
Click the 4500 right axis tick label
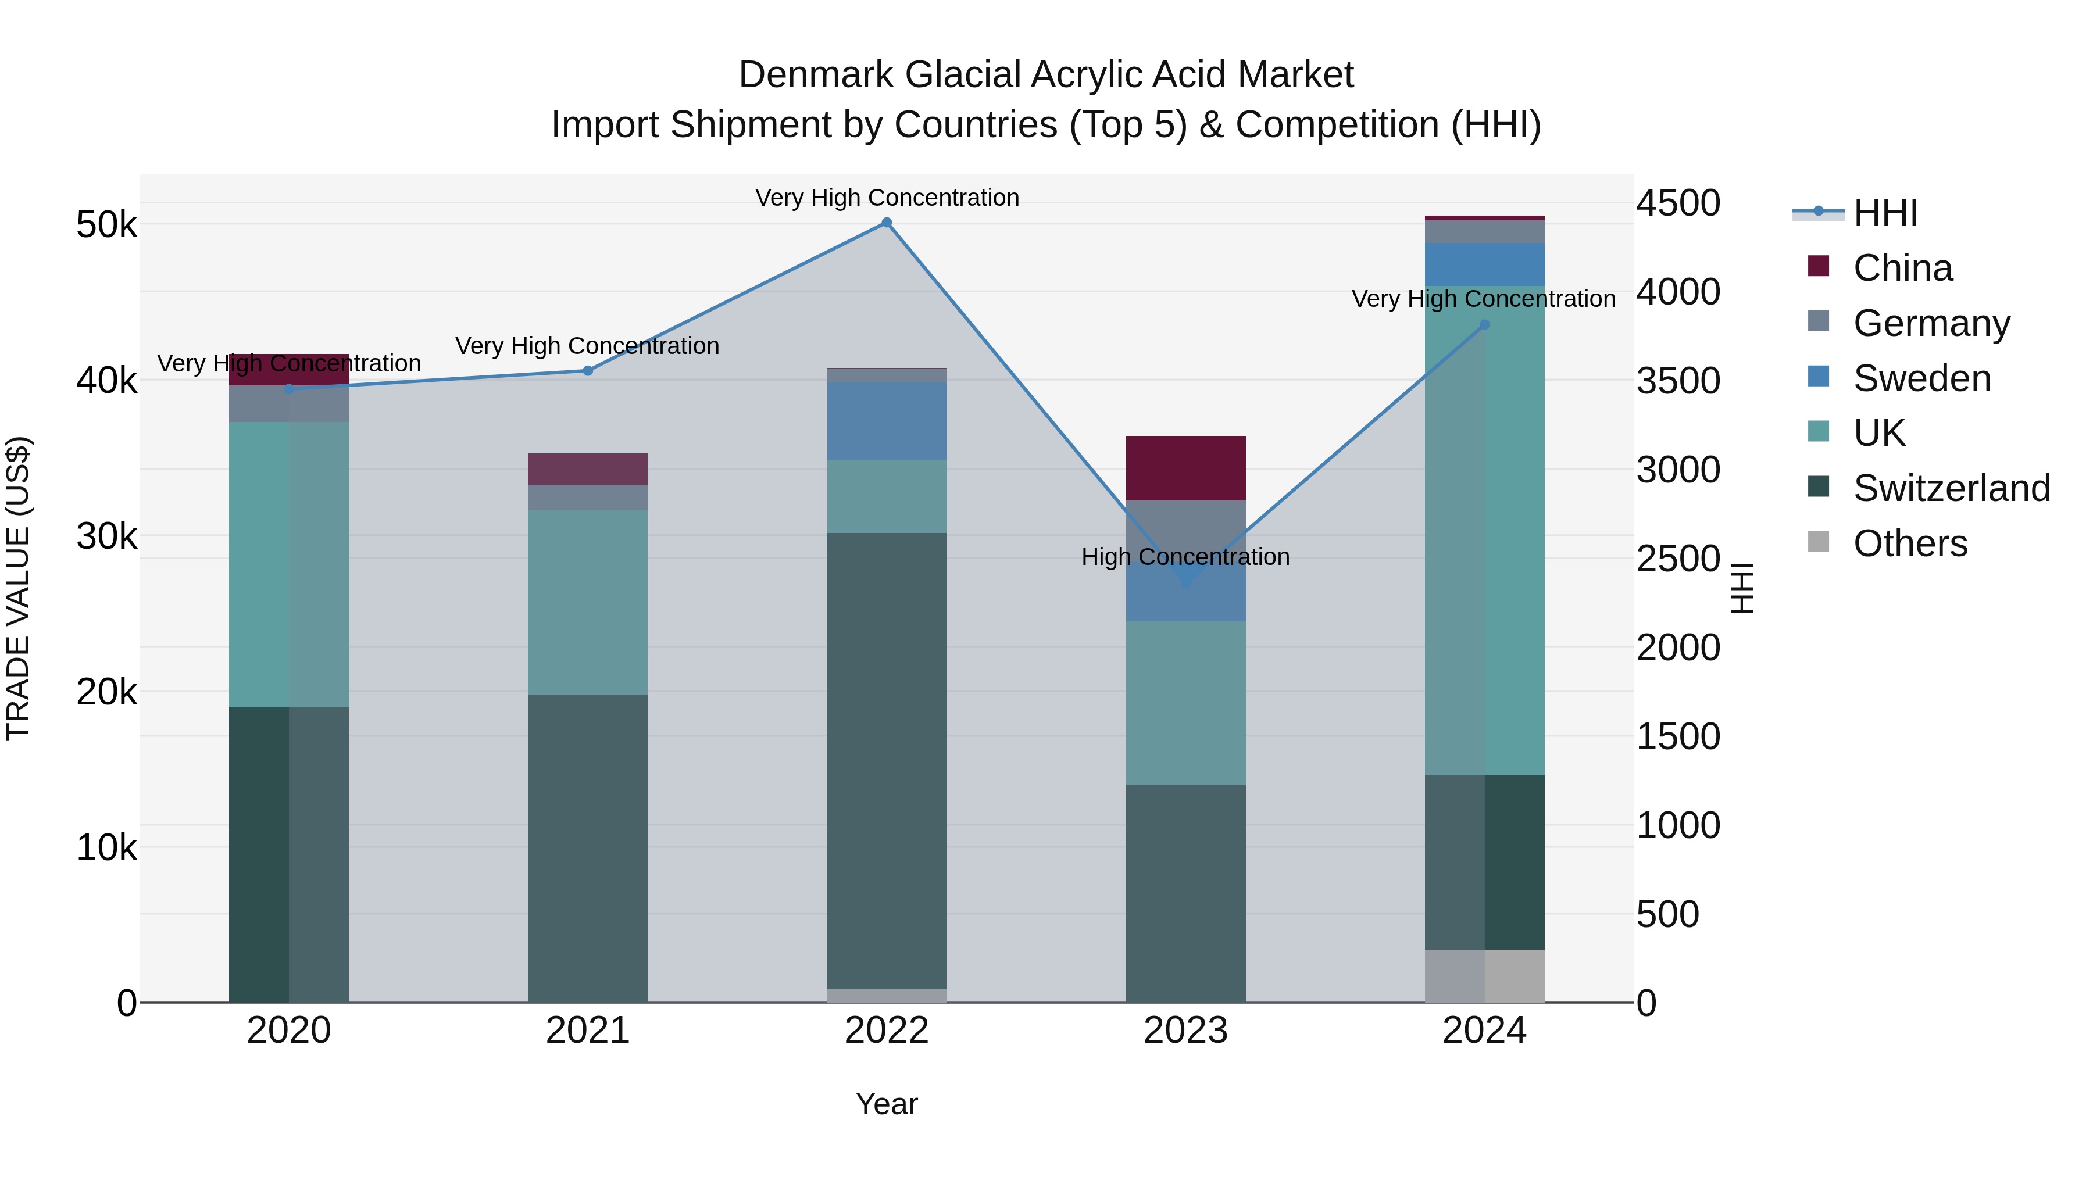tap(1678, 203)
